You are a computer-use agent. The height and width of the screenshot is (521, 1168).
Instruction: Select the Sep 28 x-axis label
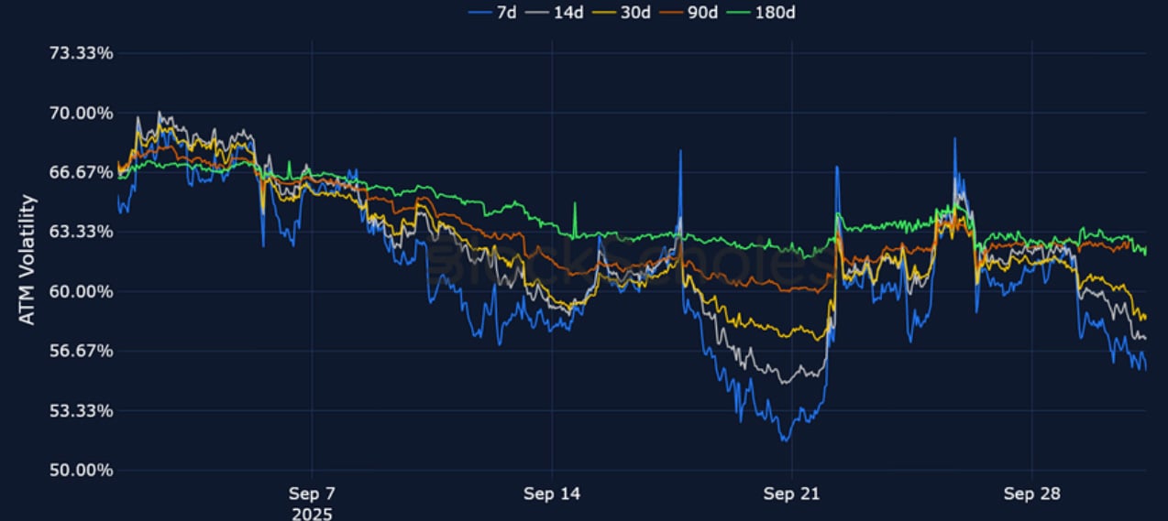pos(1032,494)
